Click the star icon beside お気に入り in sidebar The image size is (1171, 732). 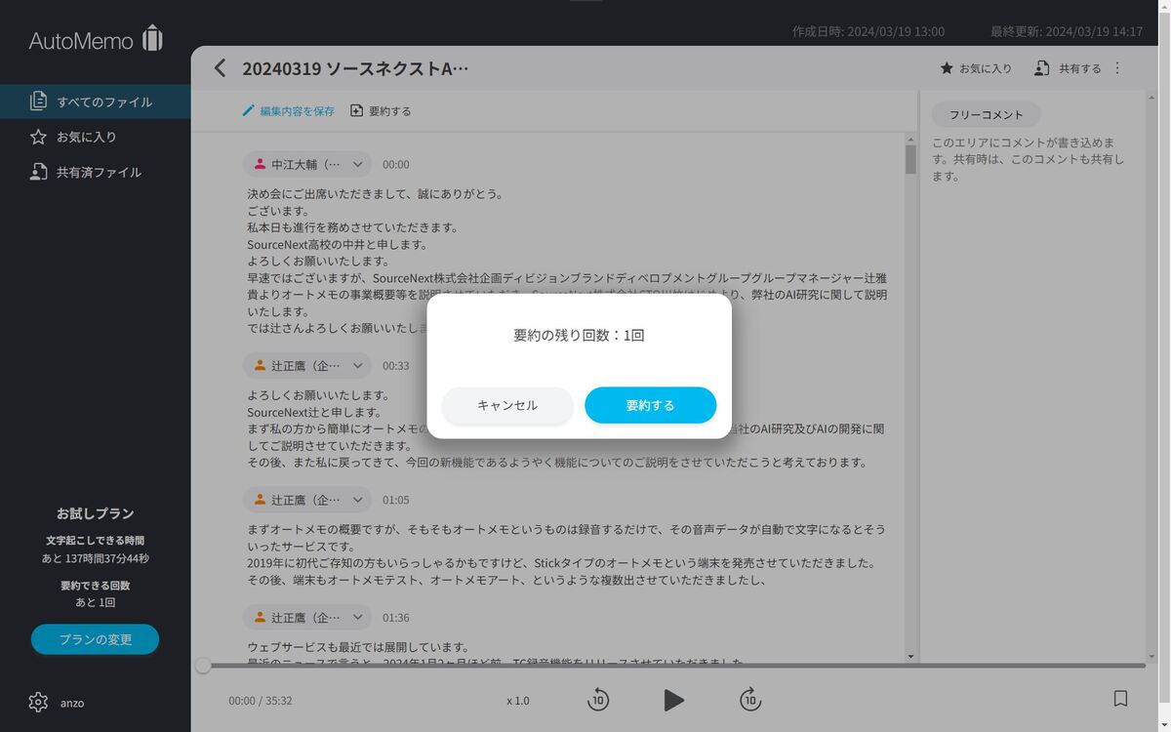[38, 137]
